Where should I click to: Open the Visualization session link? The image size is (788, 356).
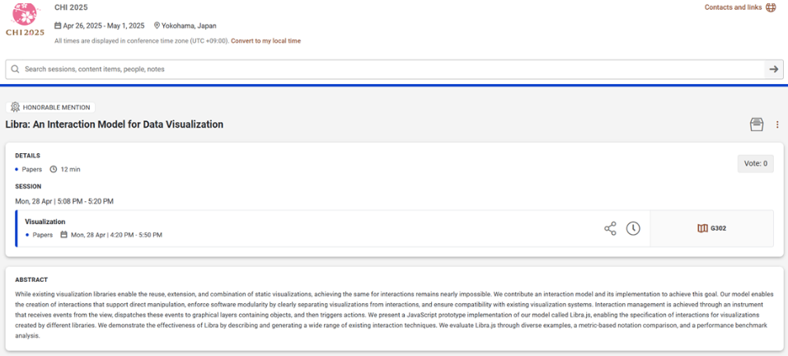(x=45, y=222)
